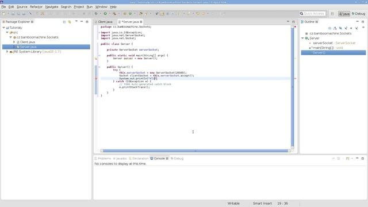Click the Save toolbar icon
Viewport: 368px width, 207px height.
[x=13, y=14]
